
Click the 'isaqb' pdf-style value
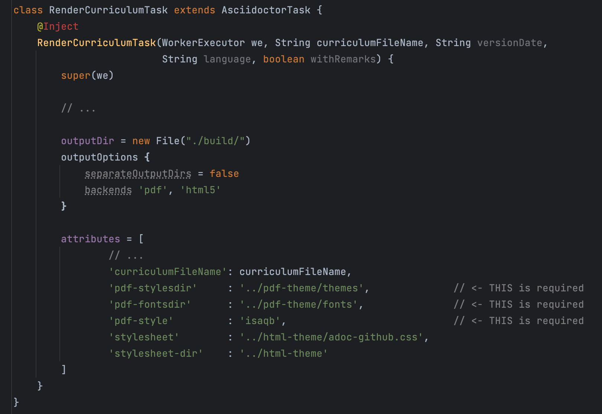click(260, 321)
